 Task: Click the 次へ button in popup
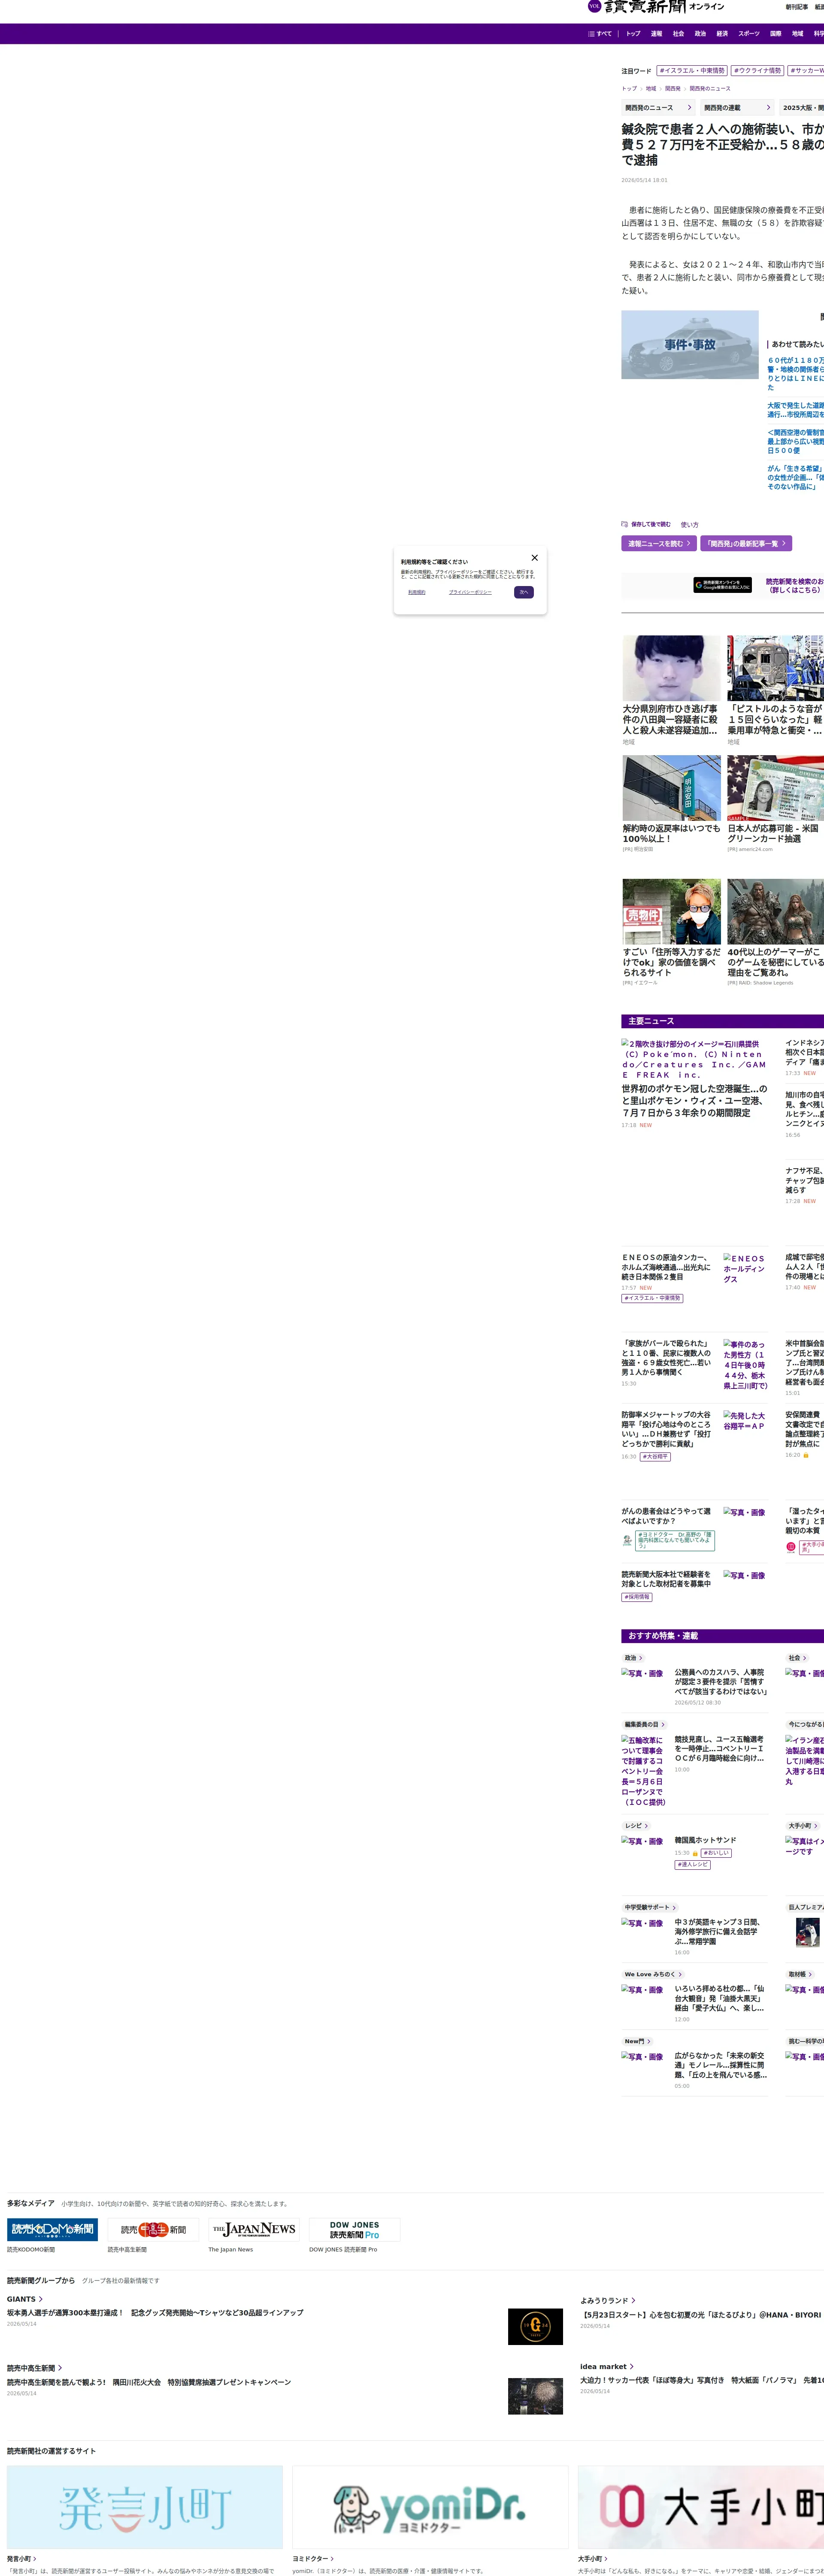524,592
